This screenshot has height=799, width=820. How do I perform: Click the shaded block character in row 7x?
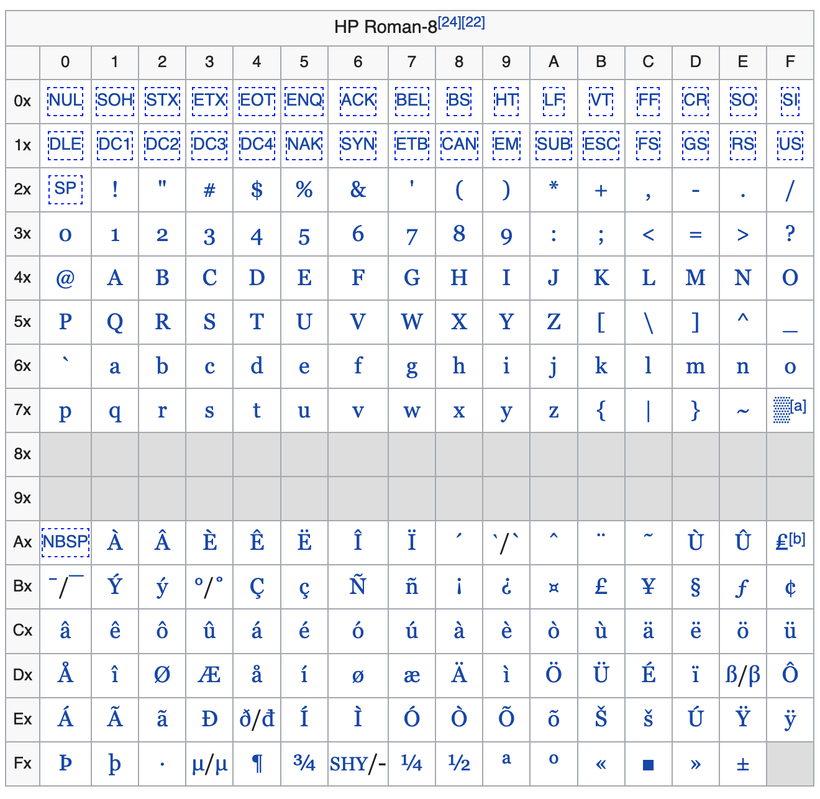[x=781, y=410]
